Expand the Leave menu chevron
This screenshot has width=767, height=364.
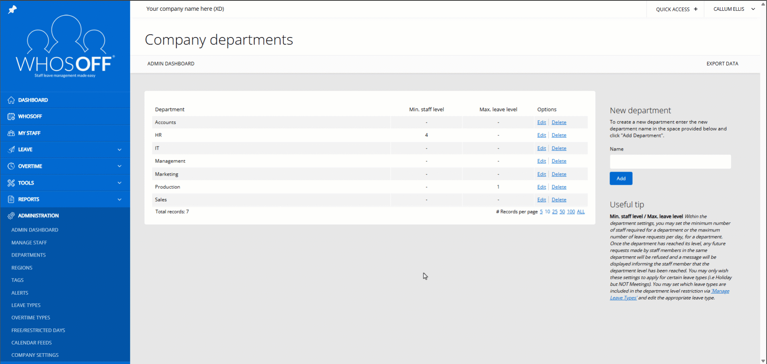119,150
